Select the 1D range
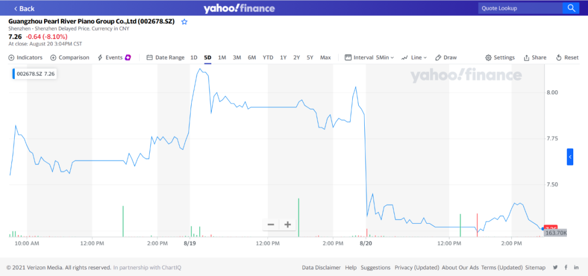 point(194,58)
